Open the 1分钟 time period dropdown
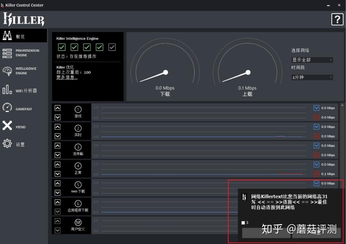The height and width of the screenshot is (244, 346). coord(312,77)
